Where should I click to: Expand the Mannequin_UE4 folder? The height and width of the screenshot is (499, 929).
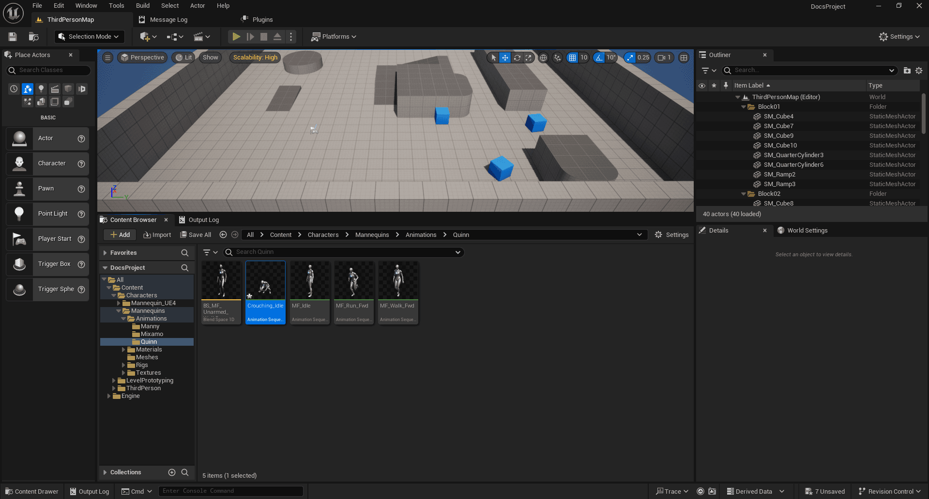click(119, 303)
